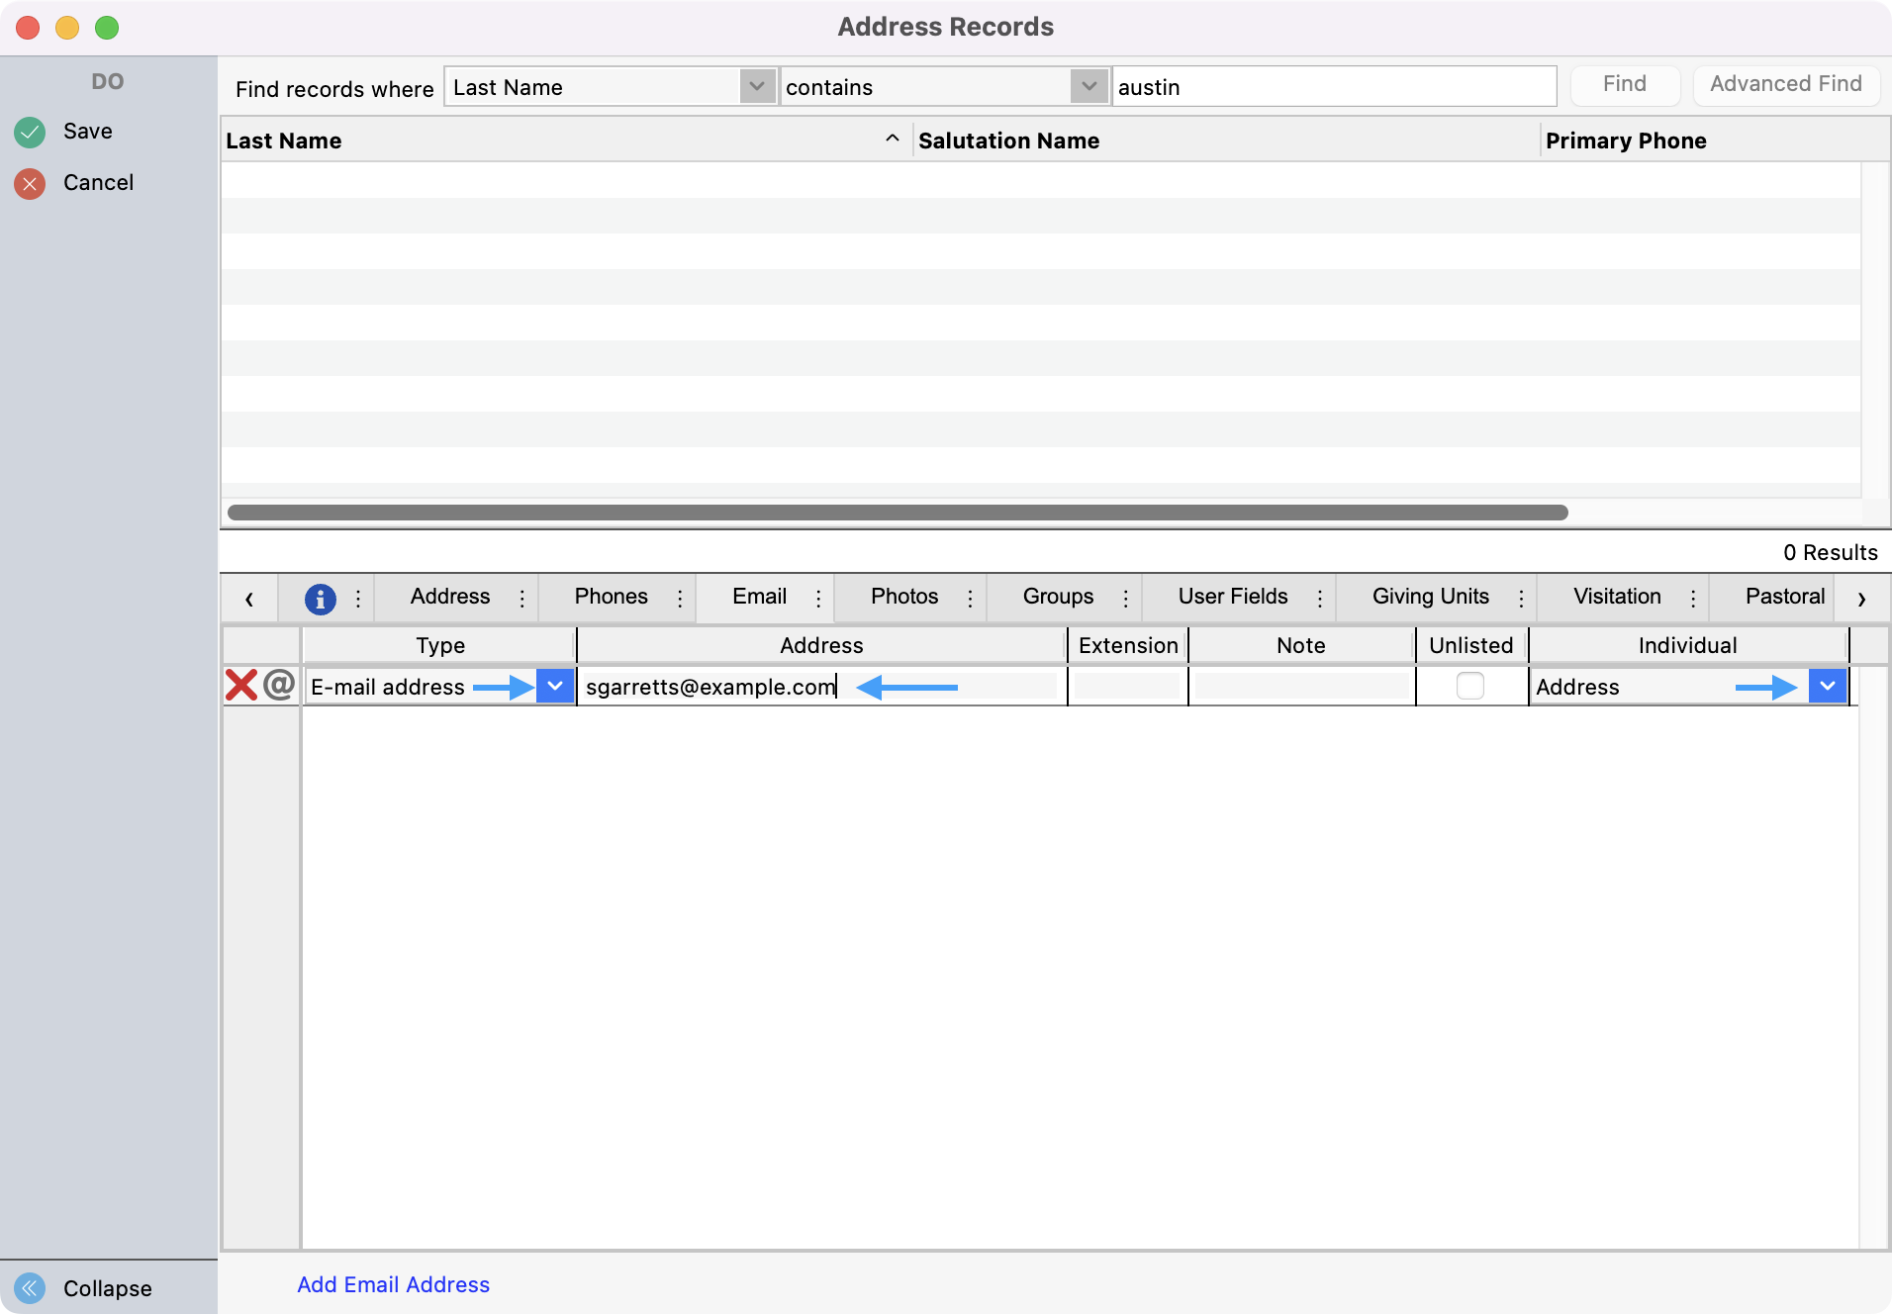Delete email row with red X icon
This screenshot has width=1892, height=1314.
coord(240,686)
